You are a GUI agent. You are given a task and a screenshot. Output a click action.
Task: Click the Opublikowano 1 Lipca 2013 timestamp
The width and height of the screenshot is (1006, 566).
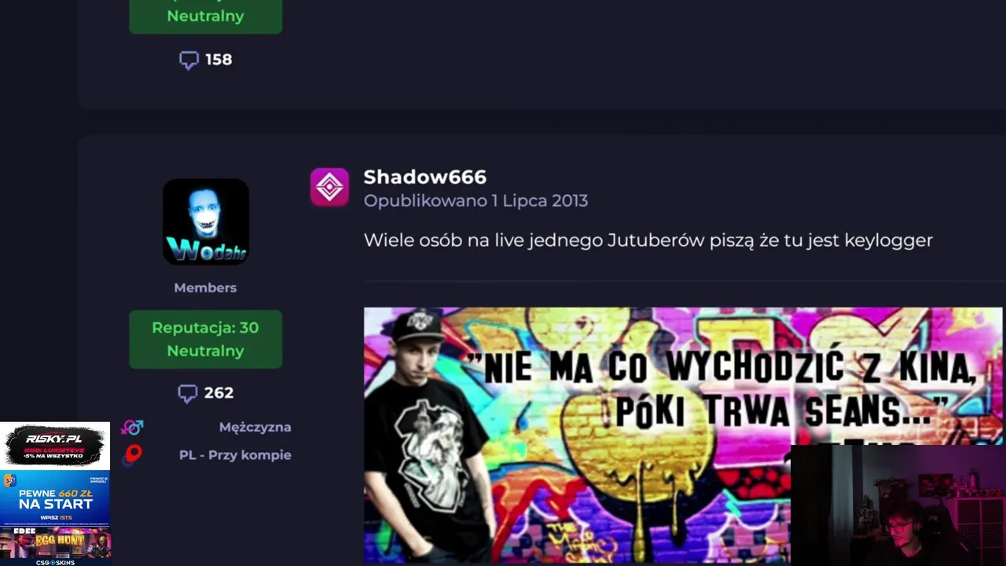[475, 200]
